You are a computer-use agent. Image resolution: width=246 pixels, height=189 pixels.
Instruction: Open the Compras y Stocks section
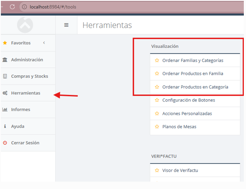(x=28, y=76)
